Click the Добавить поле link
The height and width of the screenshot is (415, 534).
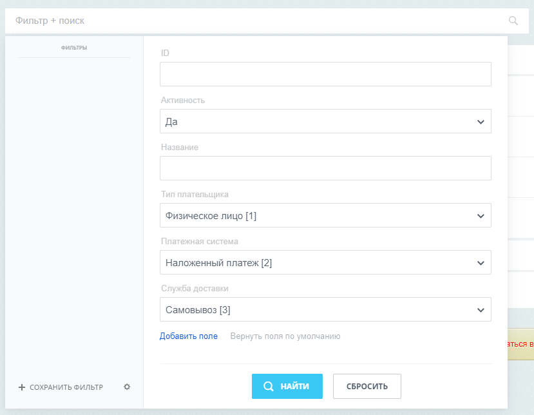[x=188, y=336]
